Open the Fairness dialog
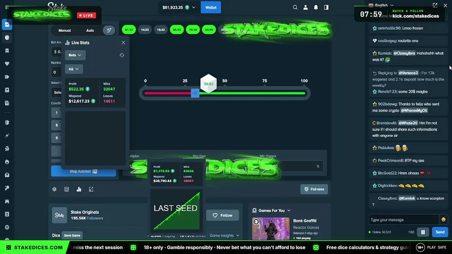452x254 pixels. (314, 189)
